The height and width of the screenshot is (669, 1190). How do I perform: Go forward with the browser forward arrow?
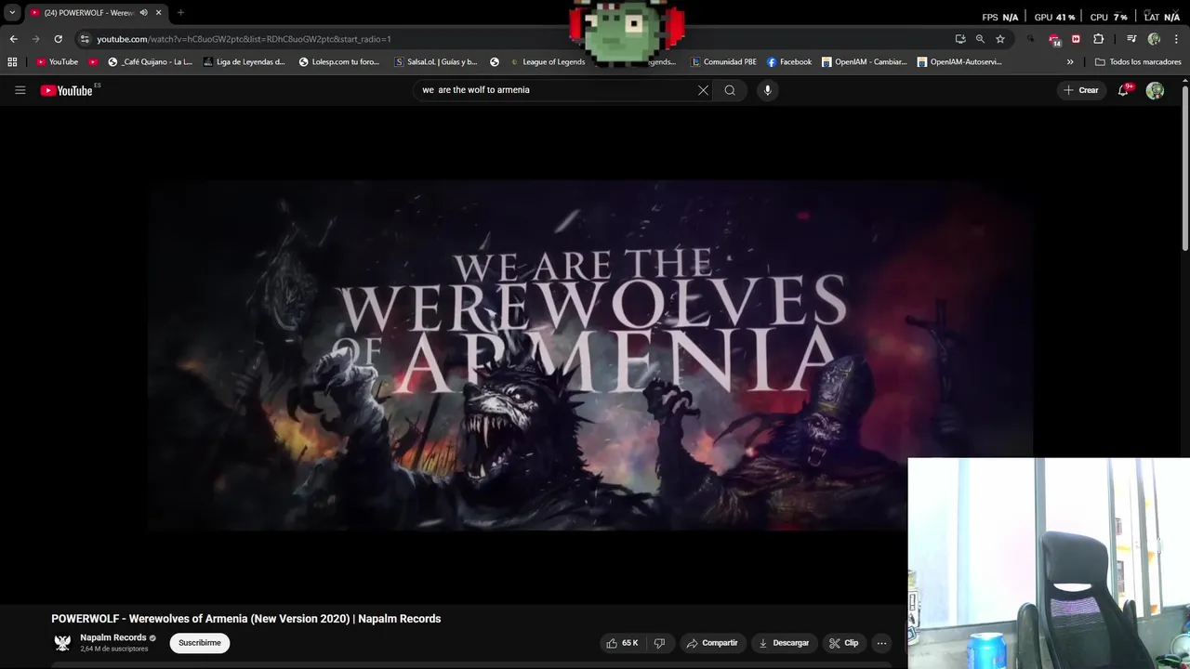tap(35, 39)
